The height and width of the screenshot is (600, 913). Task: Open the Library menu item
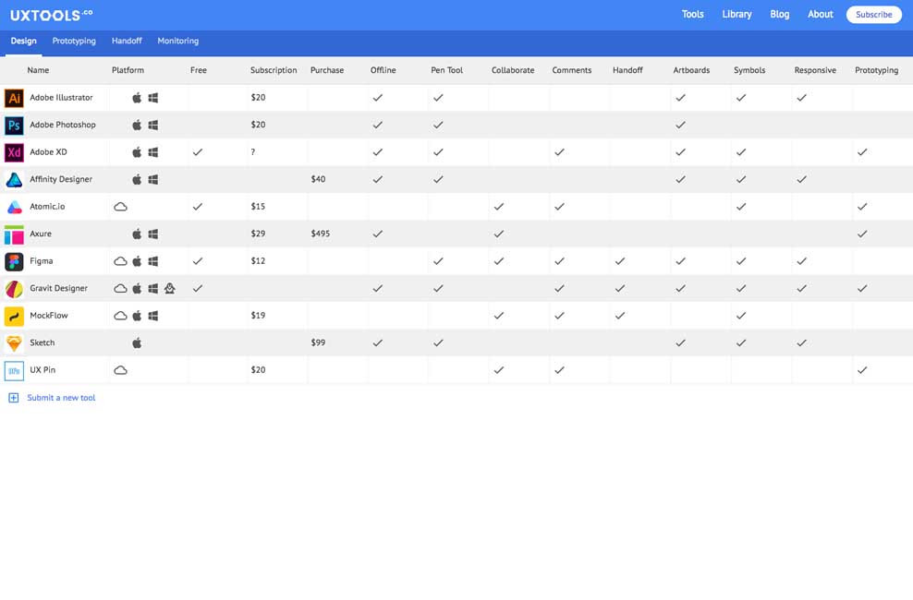[x=736, y=15]
